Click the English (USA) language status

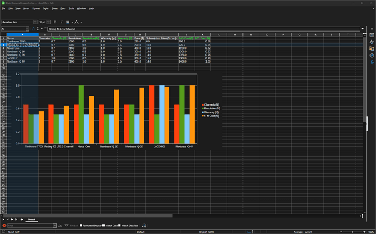point(206,232)
